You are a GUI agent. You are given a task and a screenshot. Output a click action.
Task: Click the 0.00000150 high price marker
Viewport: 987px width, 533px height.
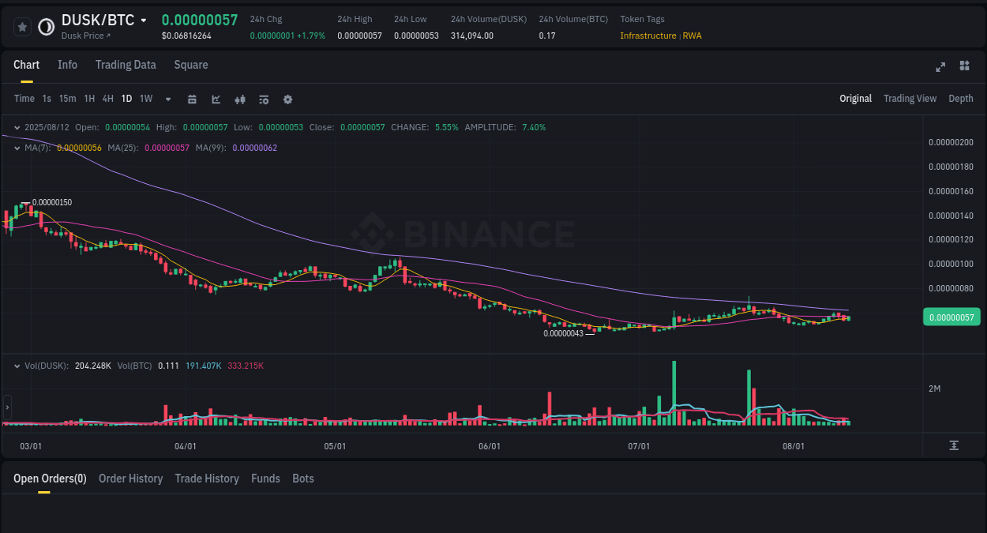[x=51, y=202]
